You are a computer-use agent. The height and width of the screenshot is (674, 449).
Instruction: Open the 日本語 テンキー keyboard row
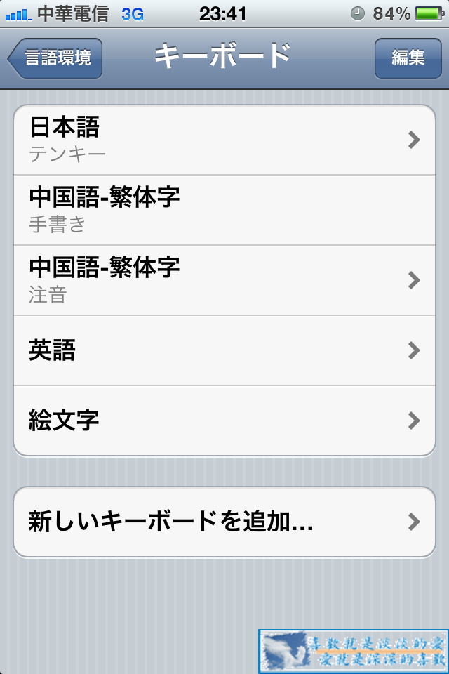[x=224, y=140]
